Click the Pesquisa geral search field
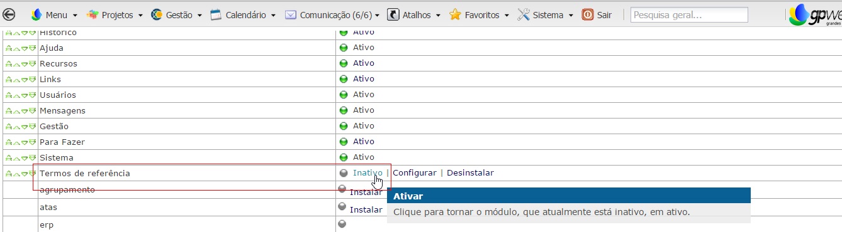Image resolution: width=842 pixels, height=232 pixels. pyautogui.click(x=689, y=15)
